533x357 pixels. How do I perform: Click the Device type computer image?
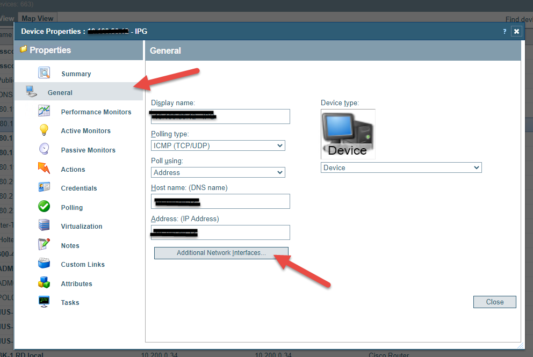coord(348,134)
